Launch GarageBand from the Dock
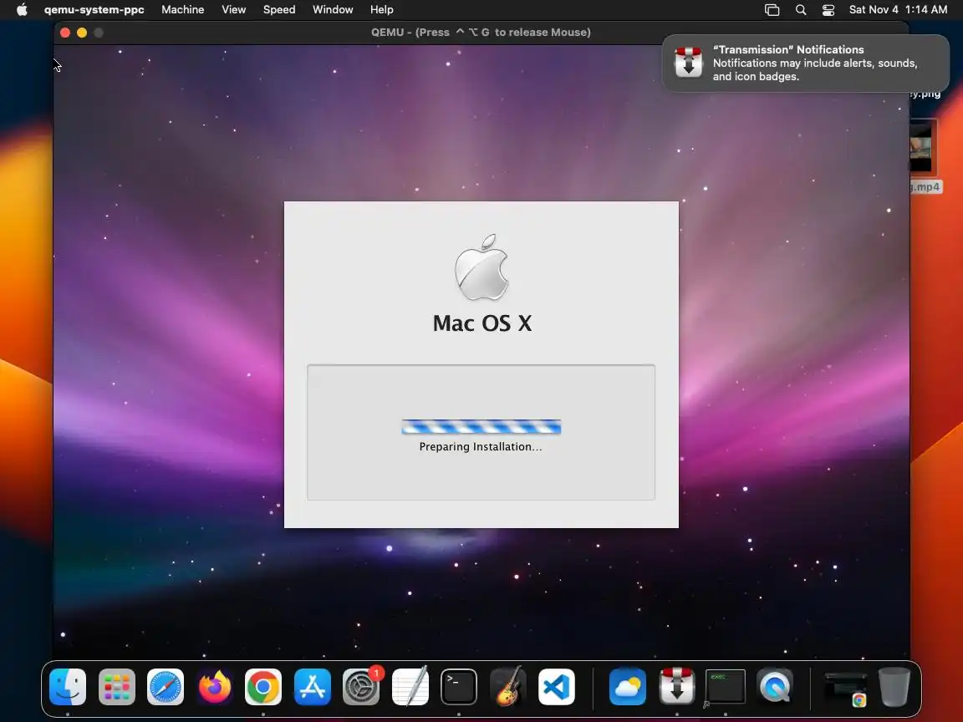This screenshot has width=963, height=722. point(507,686)
